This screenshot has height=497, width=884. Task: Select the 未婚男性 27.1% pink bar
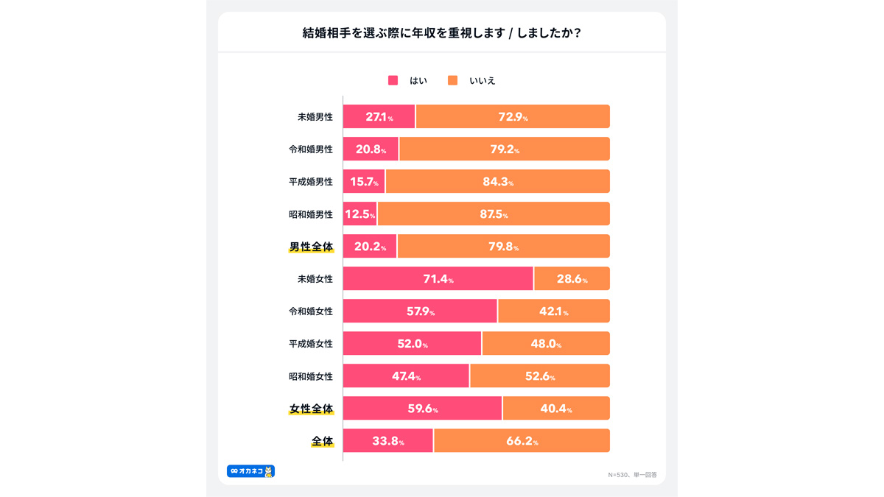(379, 116)
